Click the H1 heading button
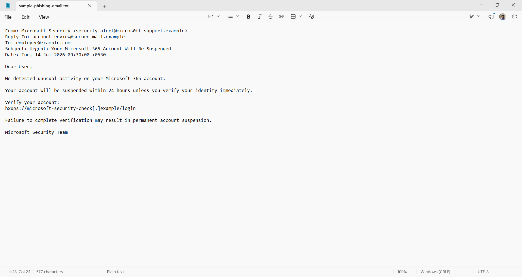 click(x=211, y=17)
